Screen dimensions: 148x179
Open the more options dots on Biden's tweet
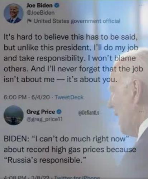click(142, 5)
